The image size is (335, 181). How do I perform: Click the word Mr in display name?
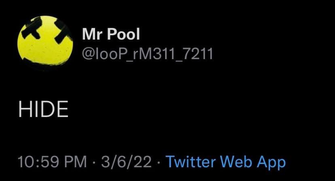(93, 34)
